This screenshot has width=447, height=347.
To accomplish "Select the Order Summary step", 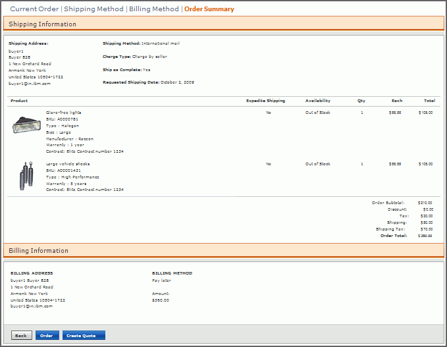I will pyautogui.click(x=209, y=9).
